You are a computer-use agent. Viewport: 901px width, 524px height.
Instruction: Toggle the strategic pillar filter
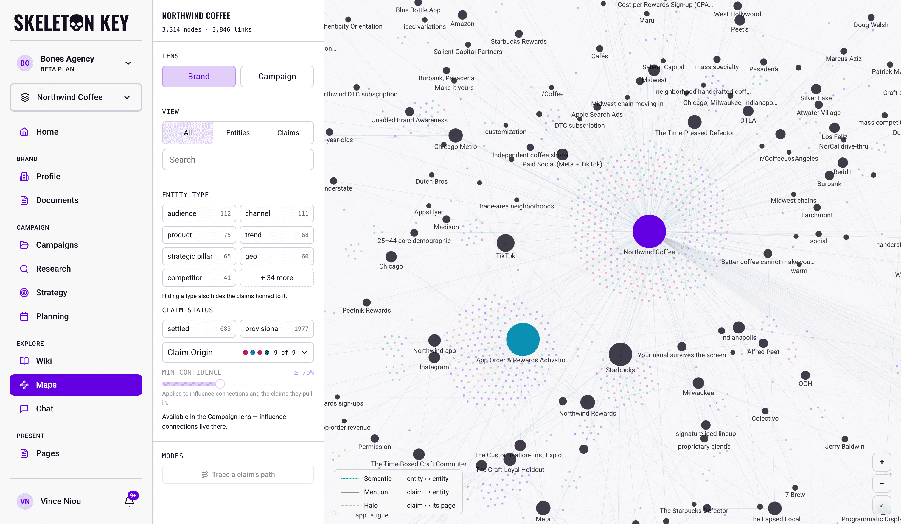coord(199,256)
